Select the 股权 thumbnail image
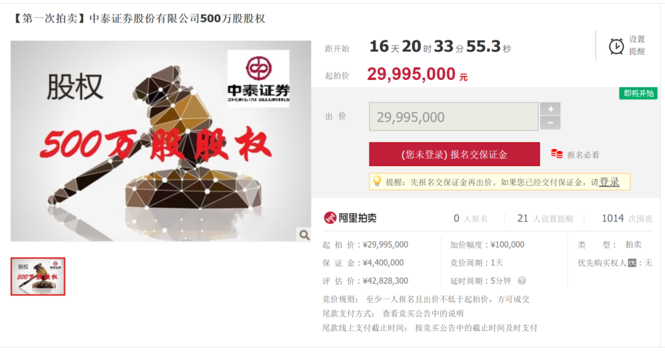This screenshot has width=665, height=351. click(38, 276)
